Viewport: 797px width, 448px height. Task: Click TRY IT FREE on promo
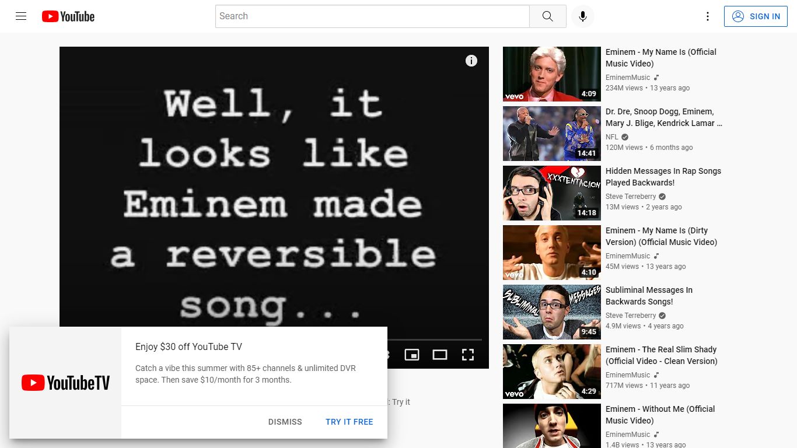click(349, 422)
